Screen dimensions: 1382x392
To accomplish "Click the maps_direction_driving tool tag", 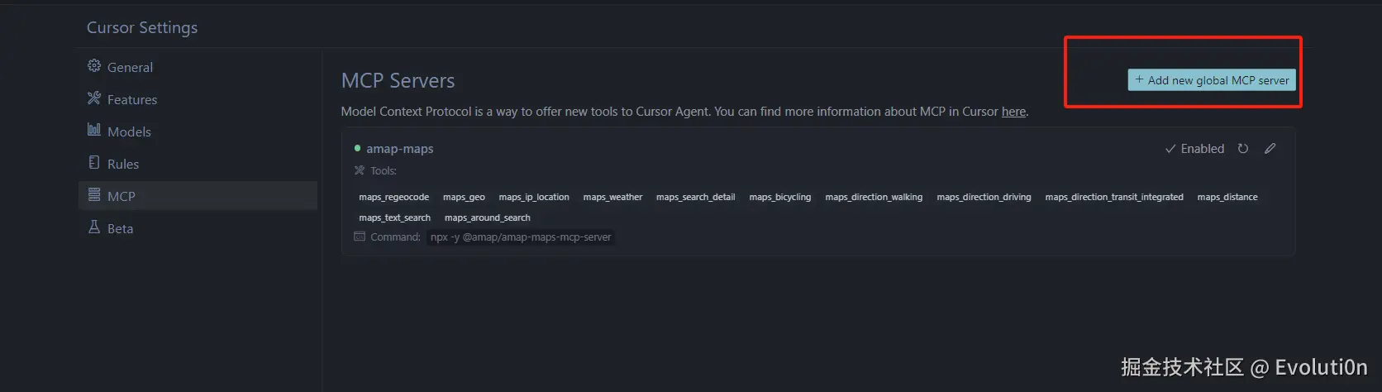I will coord(984,197).
